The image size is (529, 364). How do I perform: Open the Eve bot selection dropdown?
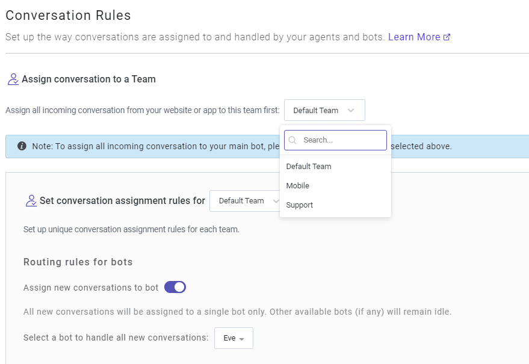click(234, 338)
